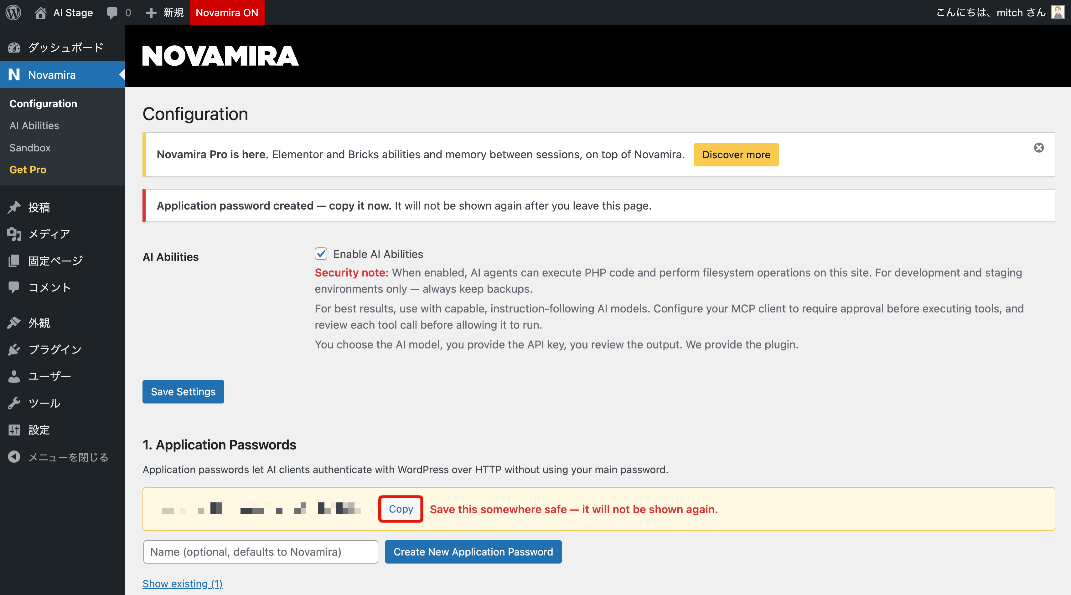Image resolution: width=1071 pixels, height=595 pixels.
Task: Click 'Save this somewhere safe' warning text
Action: [x=574, y=509]
